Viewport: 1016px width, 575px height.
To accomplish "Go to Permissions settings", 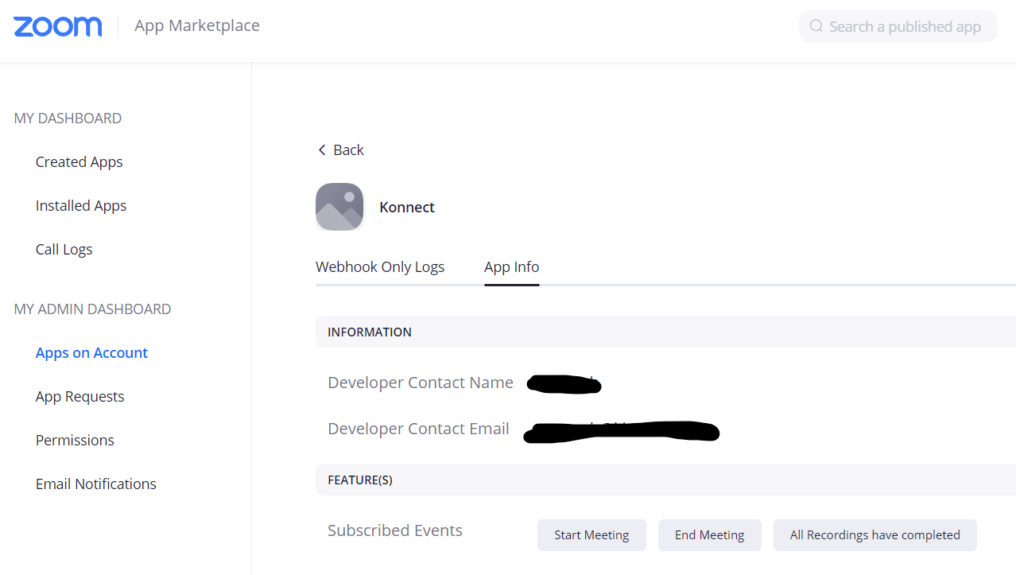I will [x=75, y=440].
